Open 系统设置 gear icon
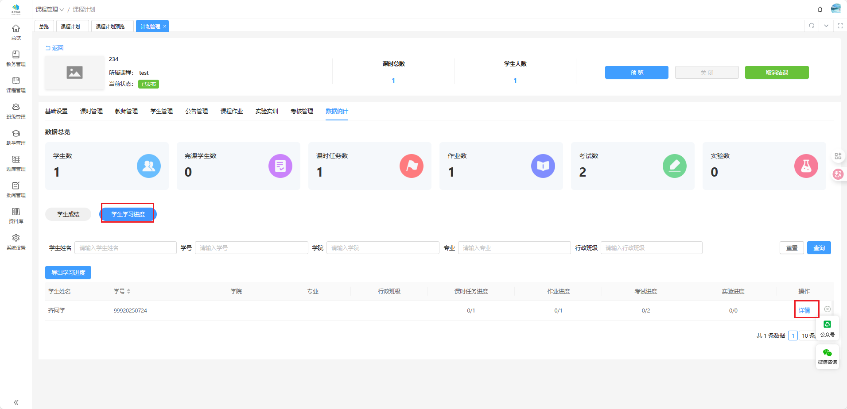 (16, 241)
